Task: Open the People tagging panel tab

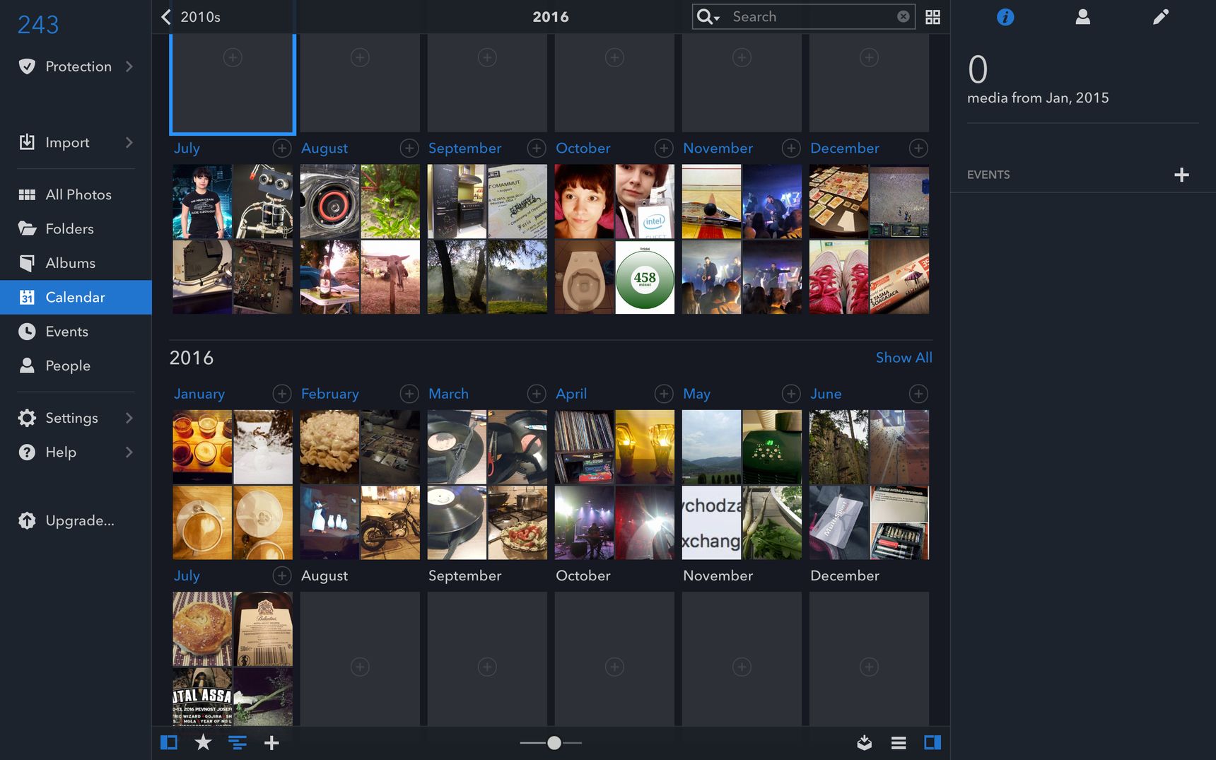Action: (x=1082, y=17)
